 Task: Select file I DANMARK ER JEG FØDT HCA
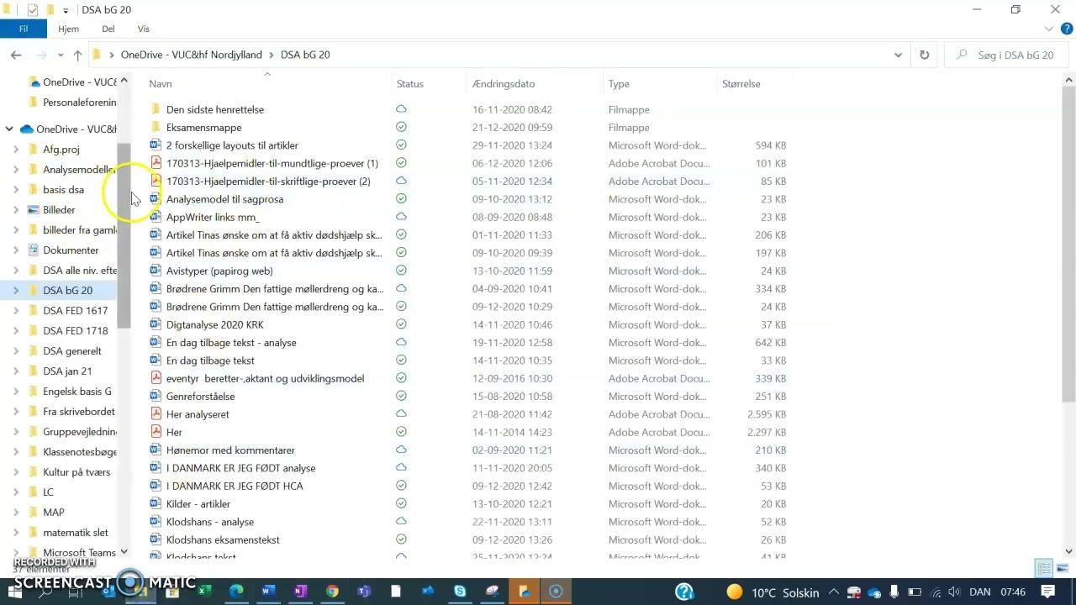tap(235, 486)
